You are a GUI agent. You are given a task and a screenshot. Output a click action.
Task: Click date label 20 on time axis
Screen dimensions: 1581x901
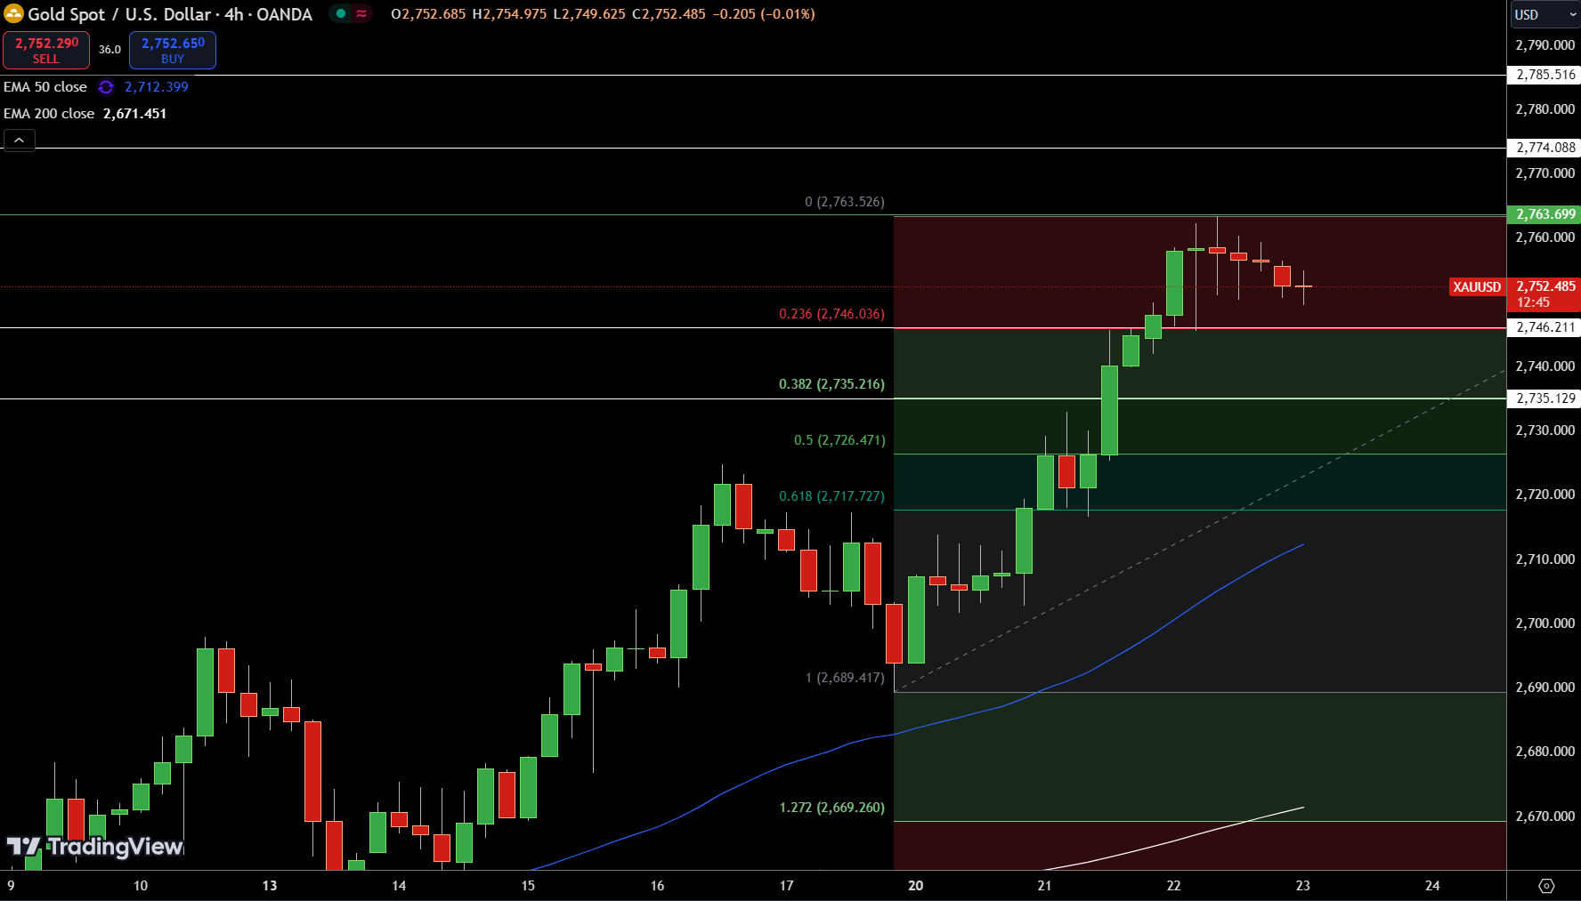coord(915,886)
